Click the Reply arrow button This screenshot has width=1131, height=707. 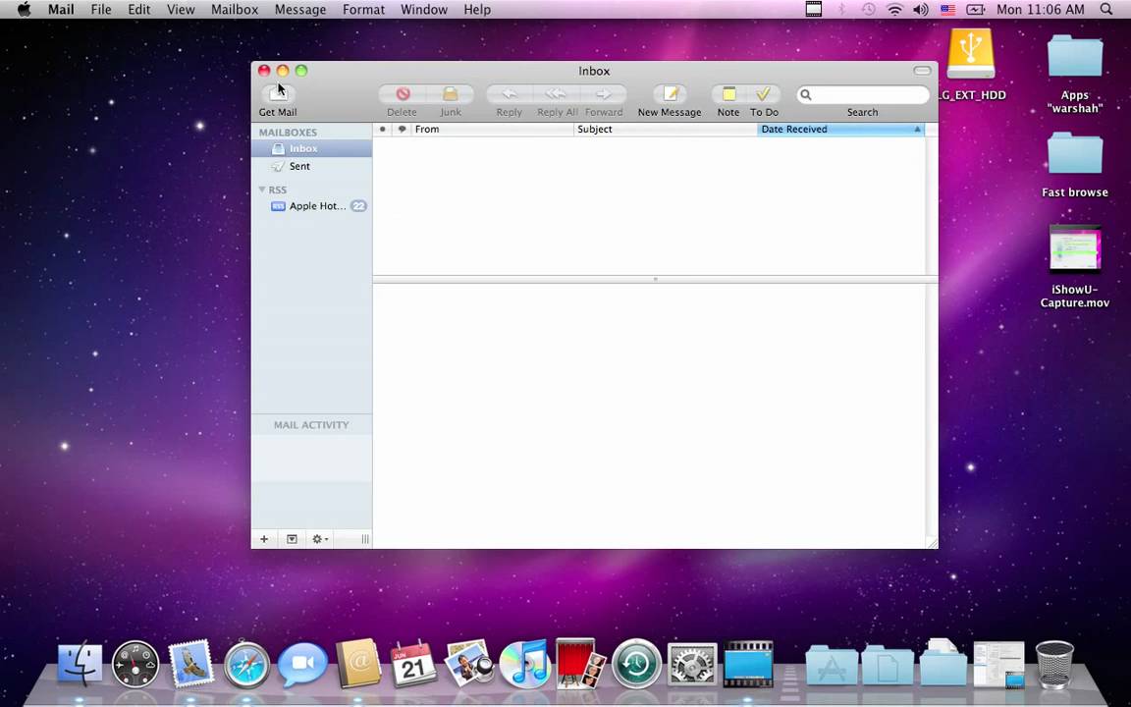pos(510,94)
